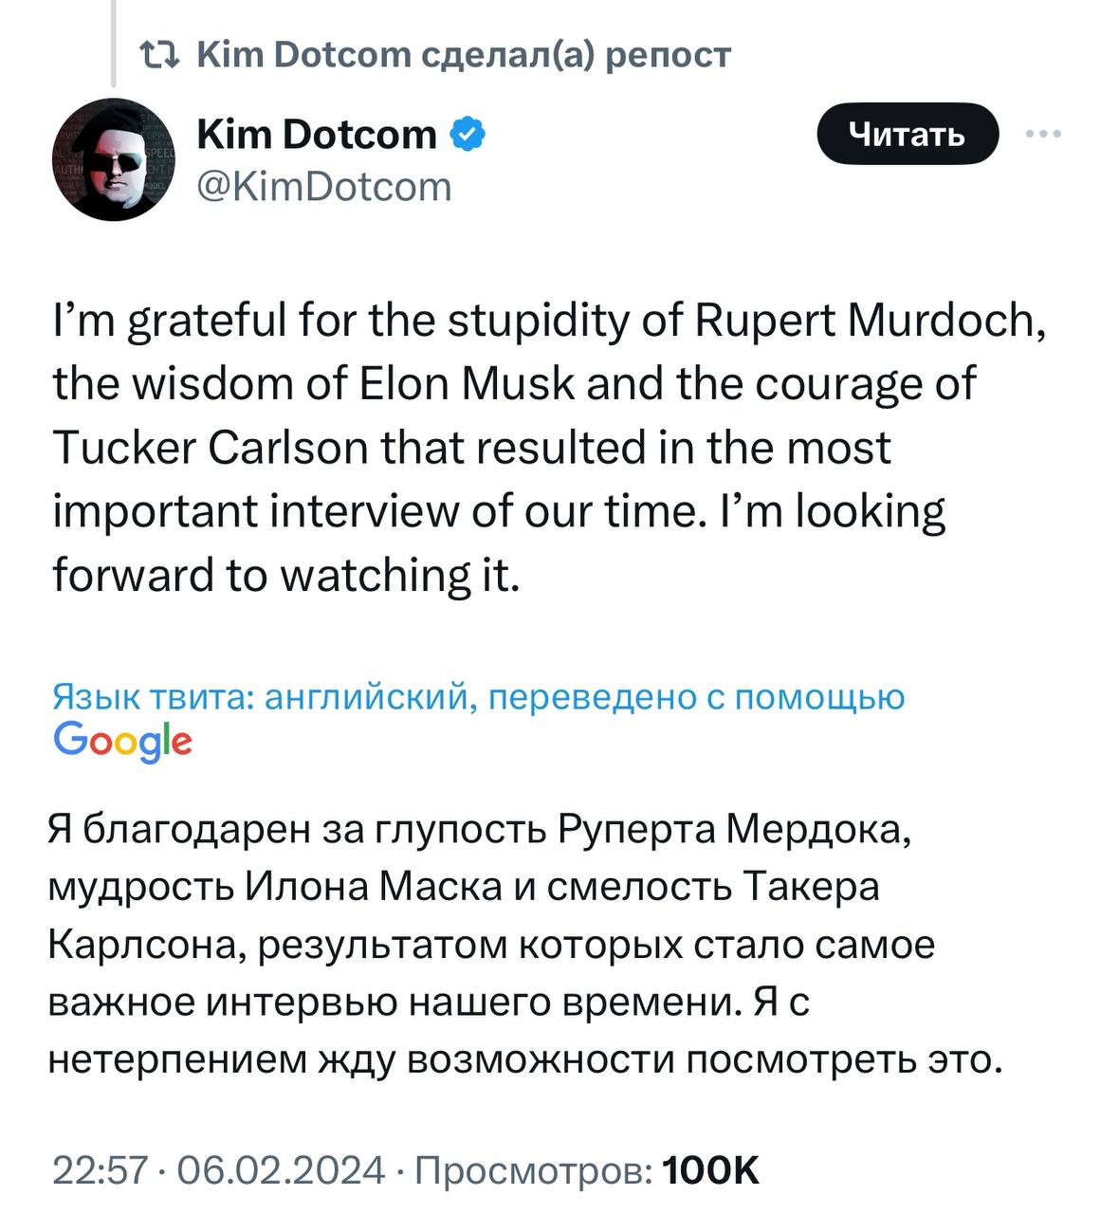Image resolution: width=1119 pixels, height=1214 pixels.
Task: Click the 100K views count
Action: pyautogui.click(x=711, y=1170)
